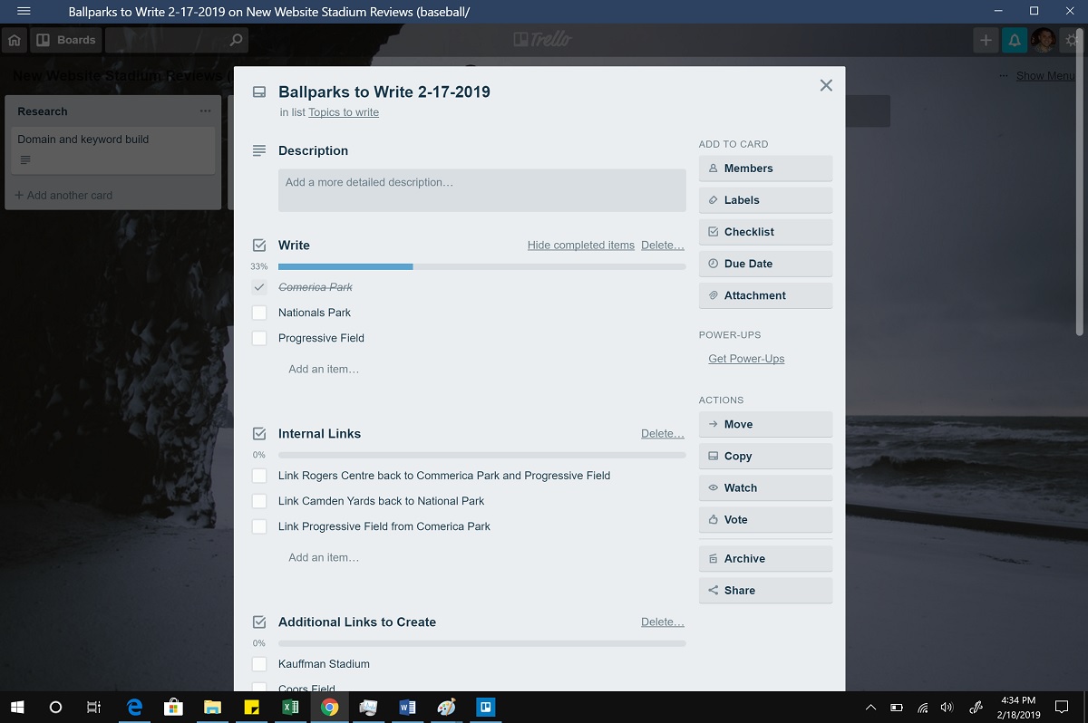Copy this card

(765, 456)
